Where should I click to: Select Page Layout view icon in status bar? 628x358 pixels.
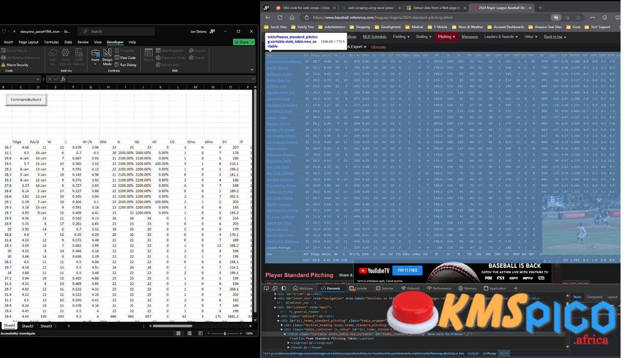[x=189, y=333]
